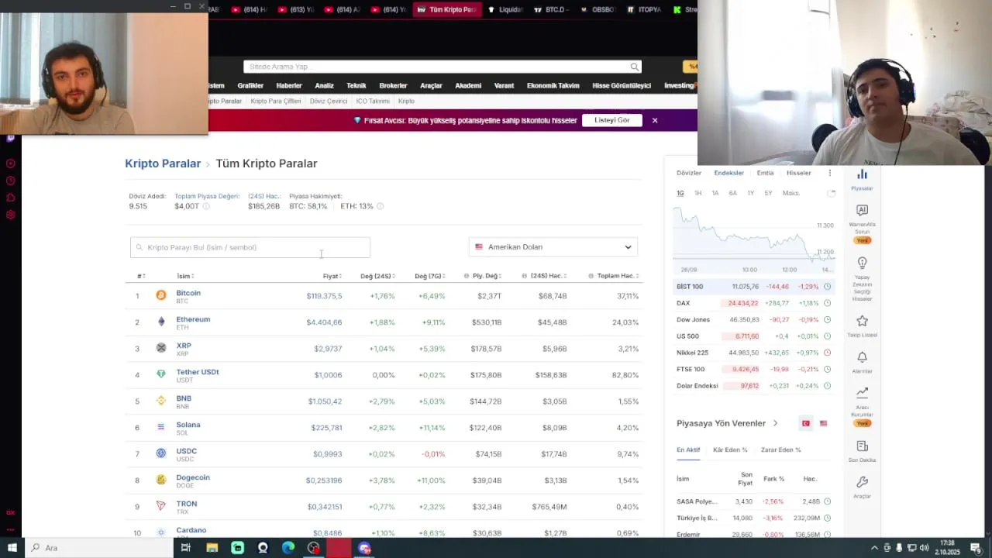Open the Araçlar wrench icon

pos(862,482)
